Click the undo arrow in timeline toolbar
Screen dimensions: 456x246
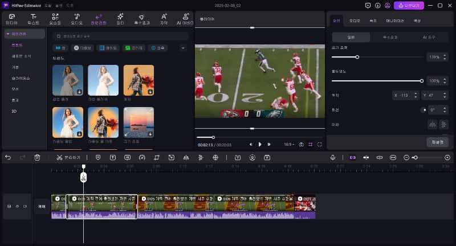[8, 157]
